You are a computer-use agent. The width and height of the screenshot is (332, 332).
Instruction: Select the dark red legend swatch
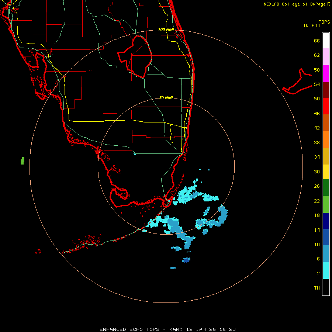[326, 90]
